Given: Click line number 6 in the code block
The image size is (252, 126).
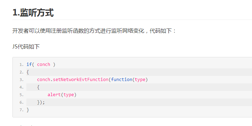Looking at the screenshot, I should 22,102.
